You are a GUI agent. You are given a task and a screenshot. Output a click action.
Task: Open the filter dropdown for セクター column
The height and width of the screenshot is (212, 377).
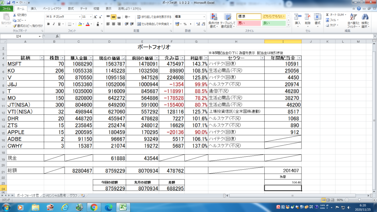[262, 58]
